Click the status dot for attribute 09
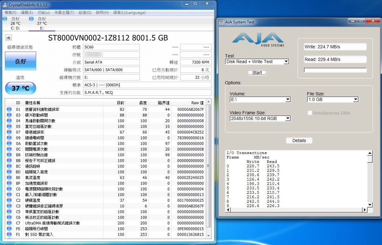The image size is (382, 245). coord(9,138)
